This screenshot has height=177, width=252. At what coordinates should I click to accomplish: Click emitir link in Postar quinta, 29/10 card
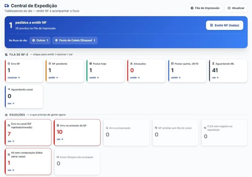click(x=176, y=78)
